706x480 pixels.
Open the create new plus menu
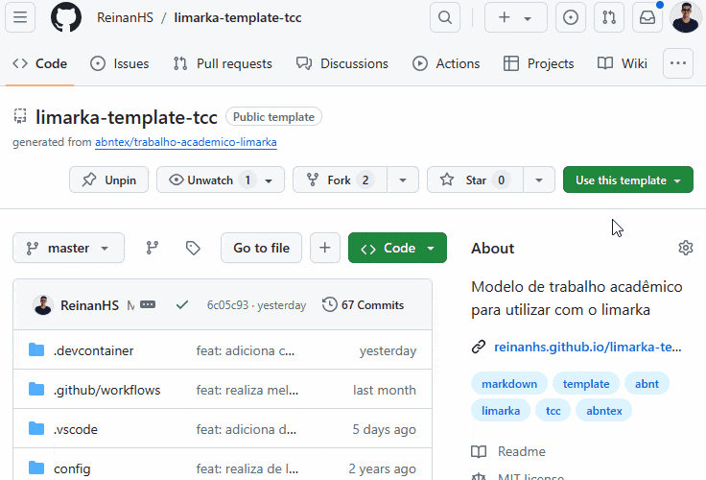(515, 17)
